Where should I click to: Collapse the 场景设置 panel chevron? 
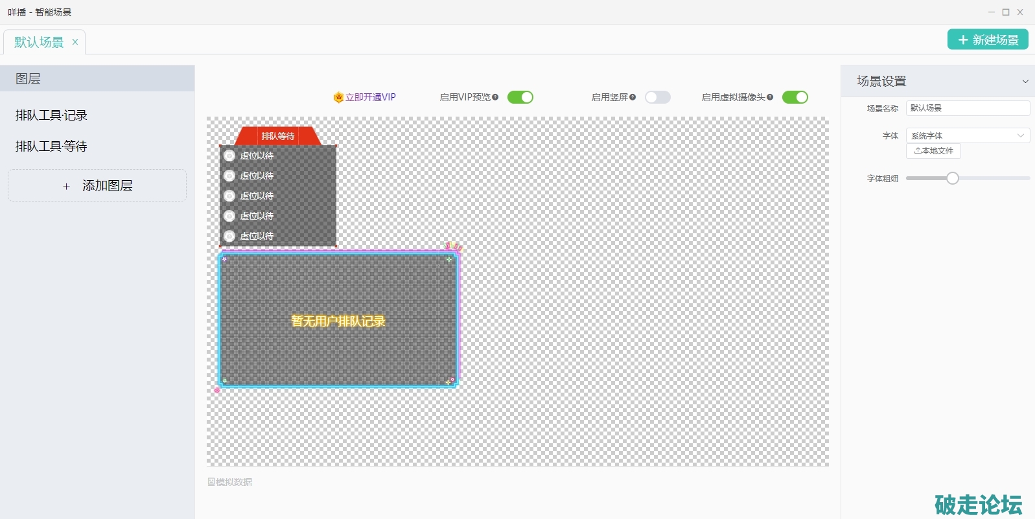pyautogui.click(x=1025, y=82)
